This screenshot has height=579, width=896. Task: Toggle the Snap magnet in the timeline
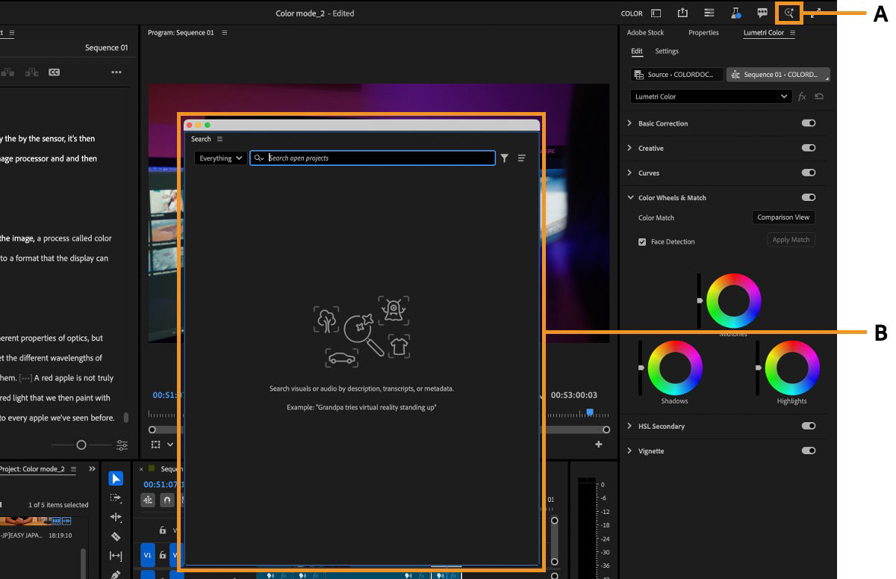(x=168, y=500)
